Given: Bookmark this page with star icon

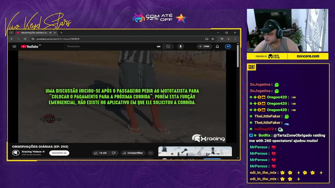Looking at the screenshot, I should pos(213,39).
